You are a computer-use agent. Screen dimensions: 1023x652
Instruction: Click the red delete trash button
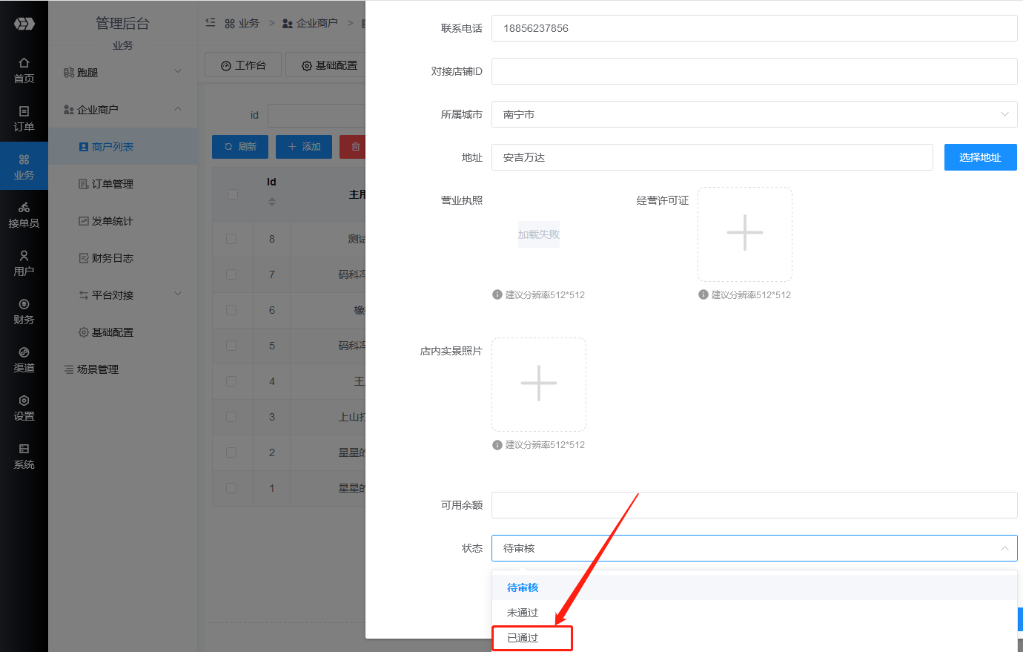(353, 147)
